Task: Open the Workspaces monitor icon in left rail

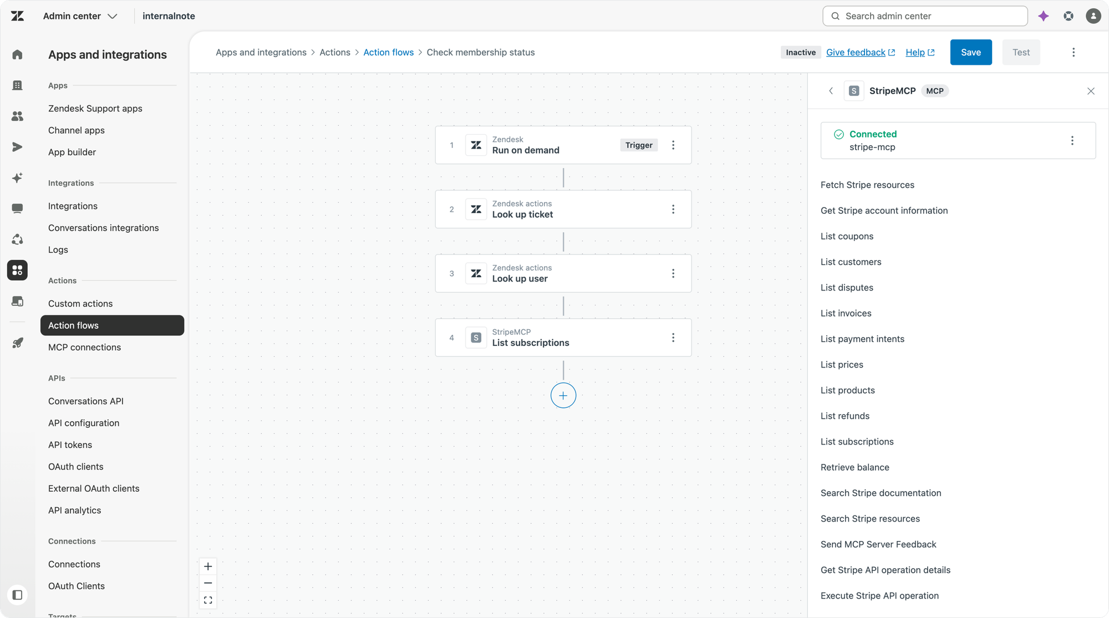Action: 18,208
